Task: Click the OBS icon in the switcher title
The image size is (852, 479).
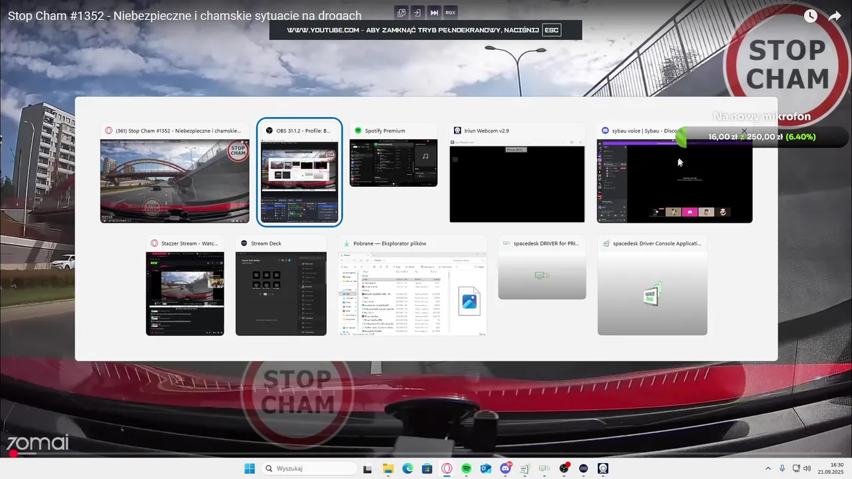Action: pos(269,130)
